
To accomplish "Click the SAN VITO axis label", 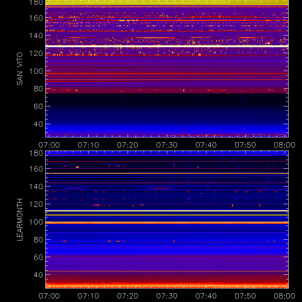I will coord(20,69).
